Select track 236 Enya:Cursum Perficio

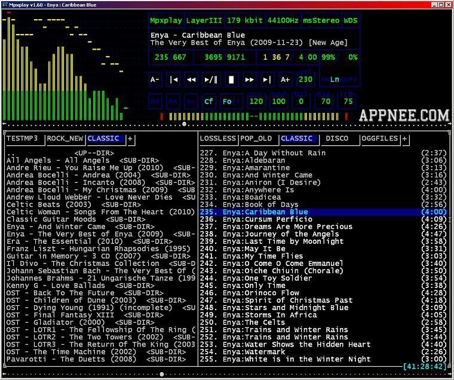pos(323,219)
